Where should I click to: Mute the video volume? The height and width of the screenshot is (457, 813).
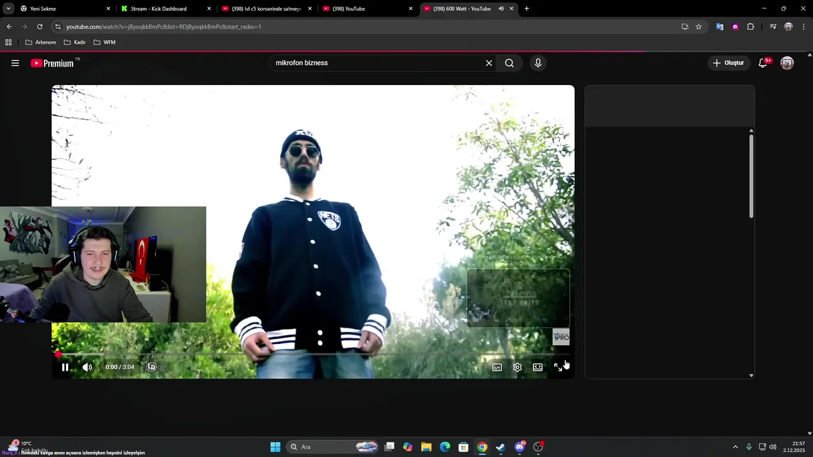[87, 367]
